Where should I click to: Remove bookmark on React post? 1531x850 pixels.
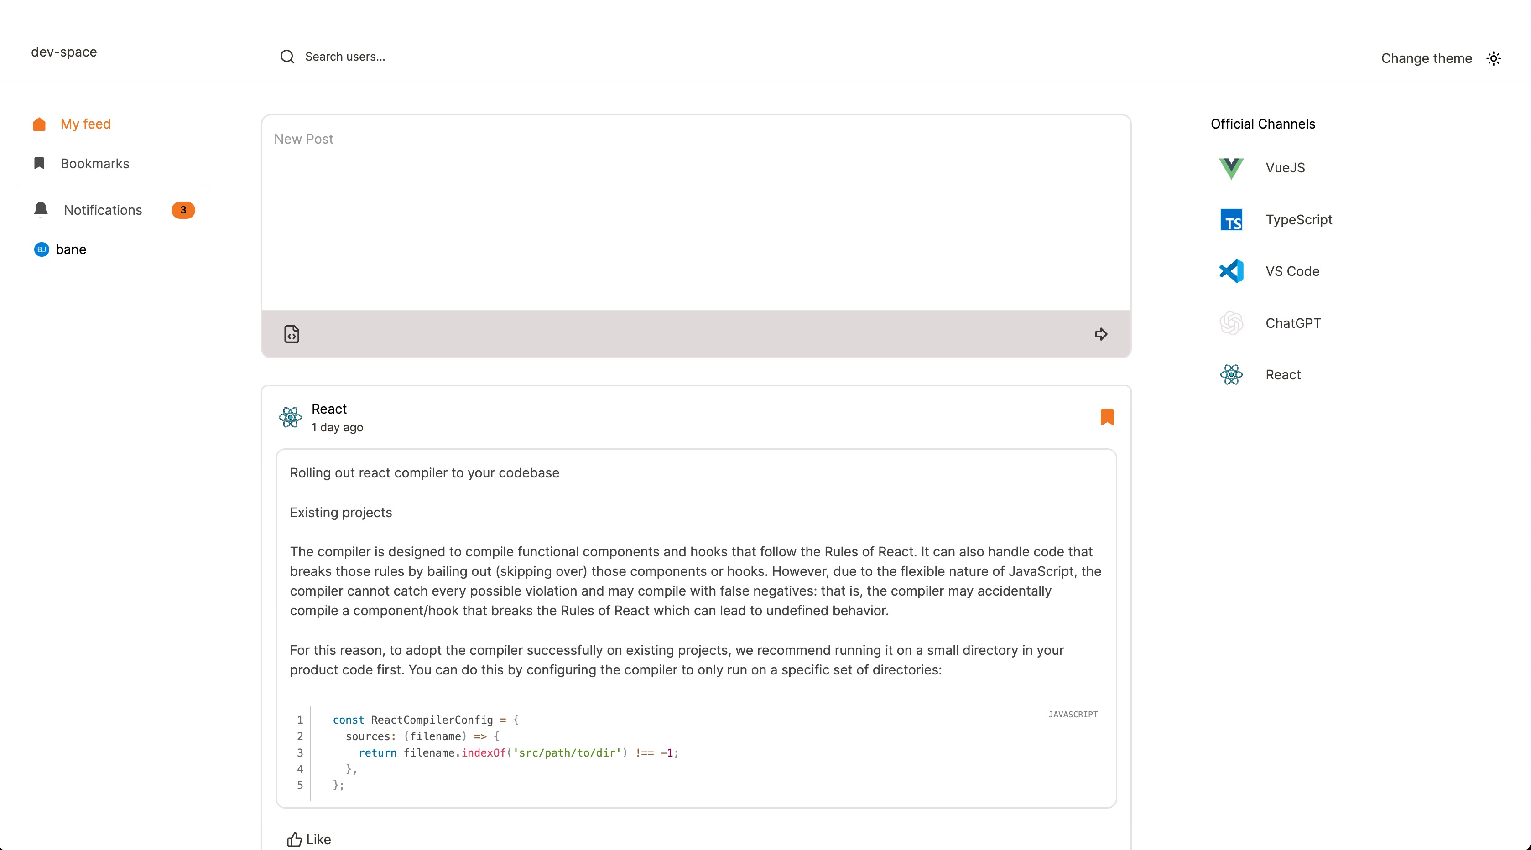pos(1107,416)
